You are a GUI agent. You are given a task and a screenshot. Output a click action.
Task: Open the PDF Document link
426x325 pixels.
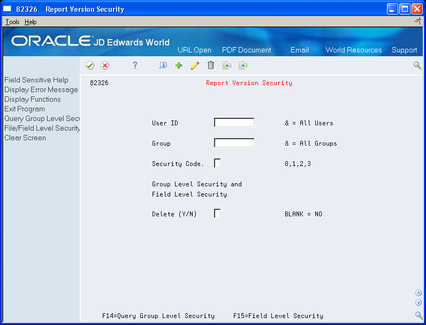click(246, 50)
